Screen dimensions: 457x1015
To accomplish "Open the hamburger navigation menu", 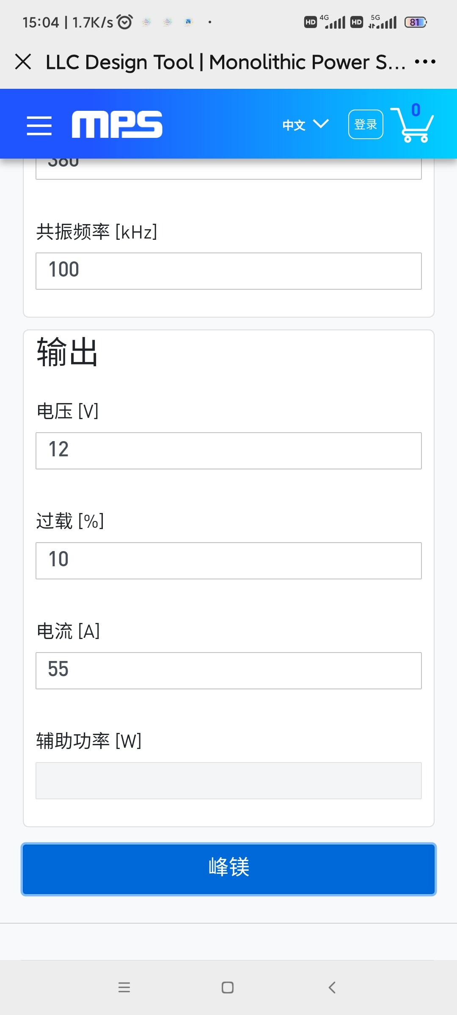I will (39, 126).
